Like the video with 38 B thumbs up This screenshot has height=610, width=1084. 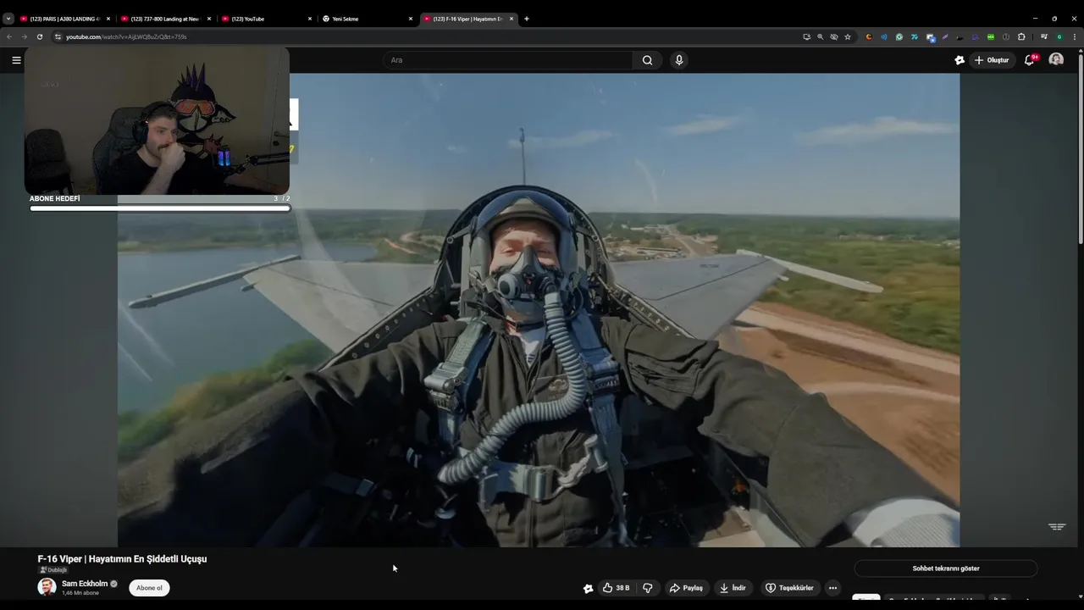pos(616,588)
